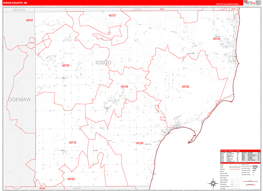The image size is (263, 191).
Task: Select the ZIP code label 48748
Action: coord(124,87)
